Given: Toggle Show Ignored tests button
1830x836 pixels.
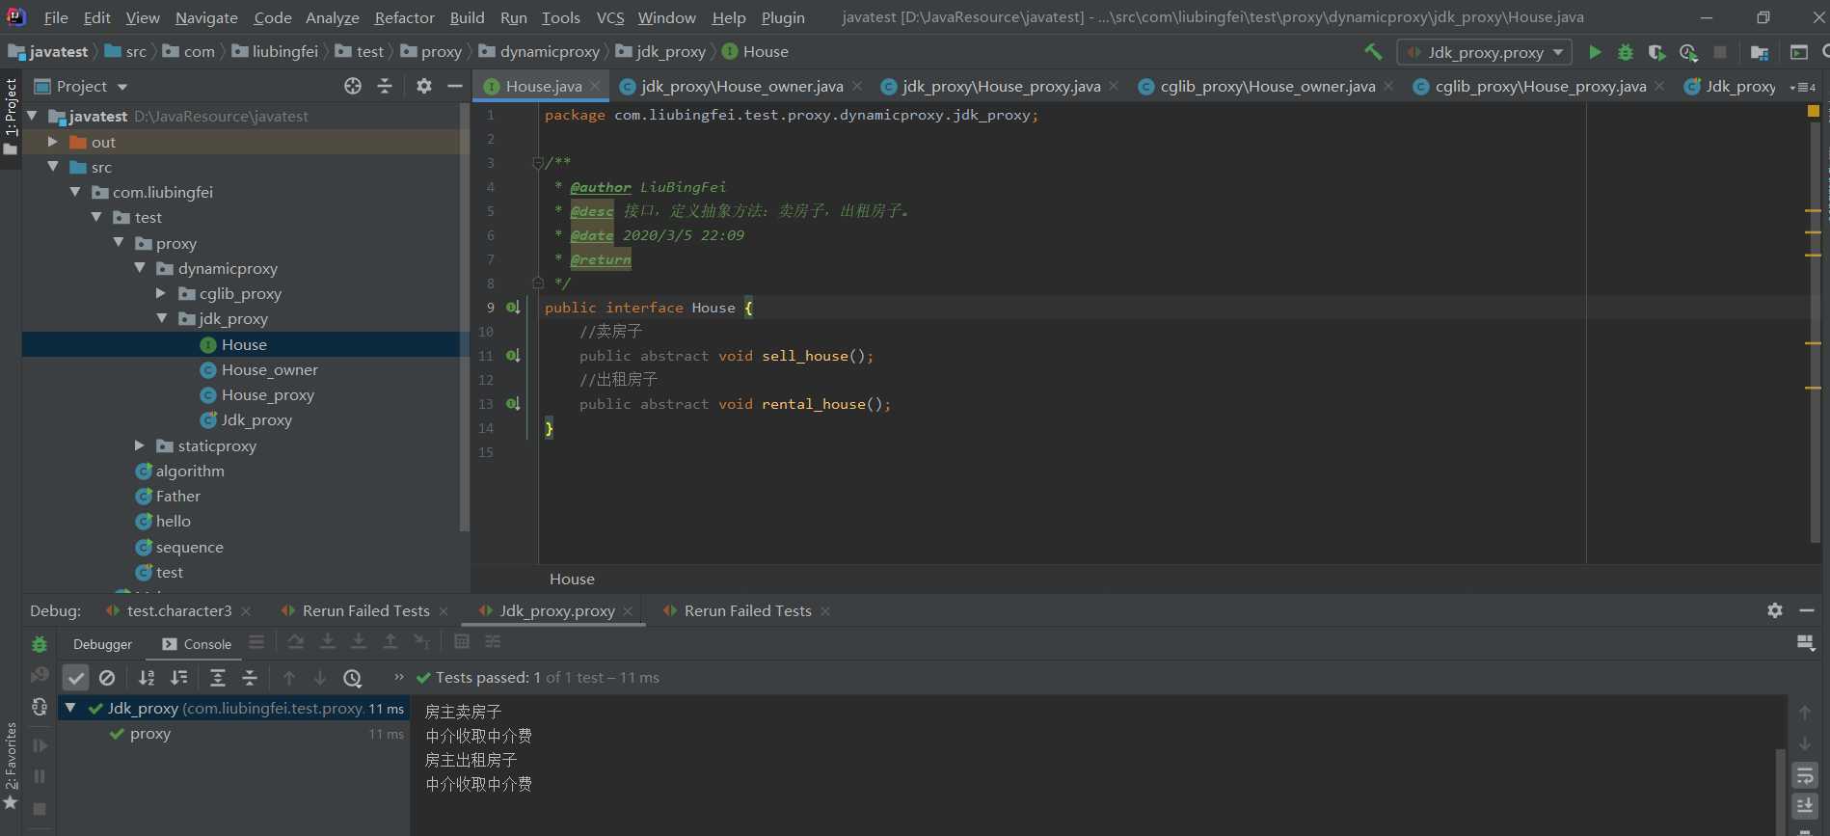Looking at the screenshot, I should coord(107,678).
